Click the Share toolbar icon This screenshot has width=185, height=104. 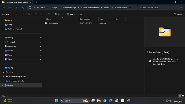(42, 14)
